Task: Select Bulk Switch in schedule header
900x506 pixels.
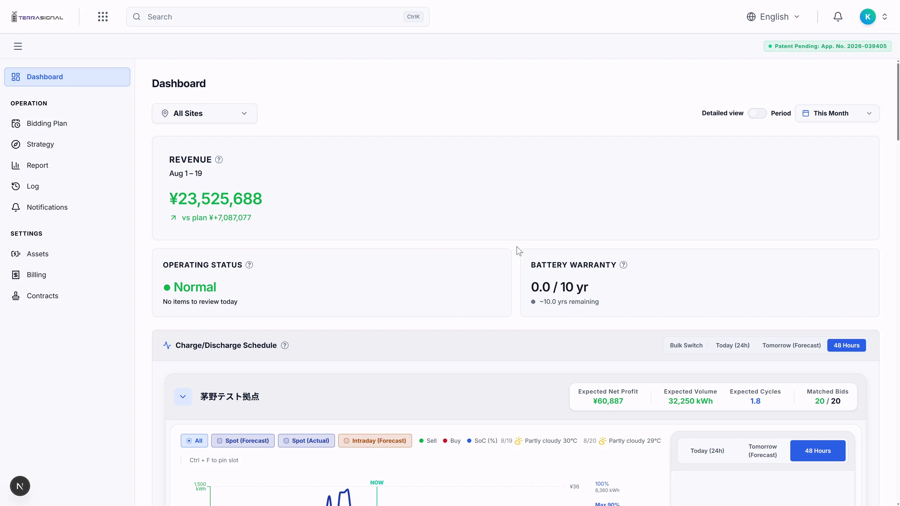Action: tap(686, 345)
